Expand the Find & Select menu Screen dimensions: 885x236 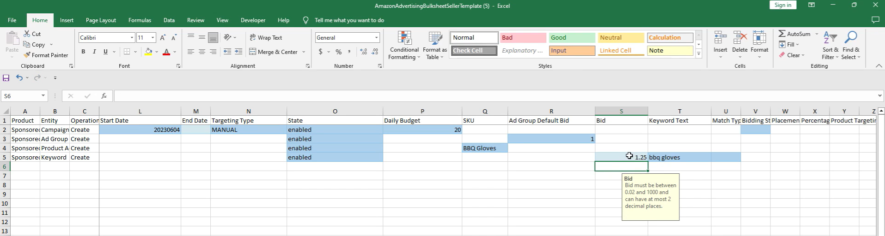851,45
